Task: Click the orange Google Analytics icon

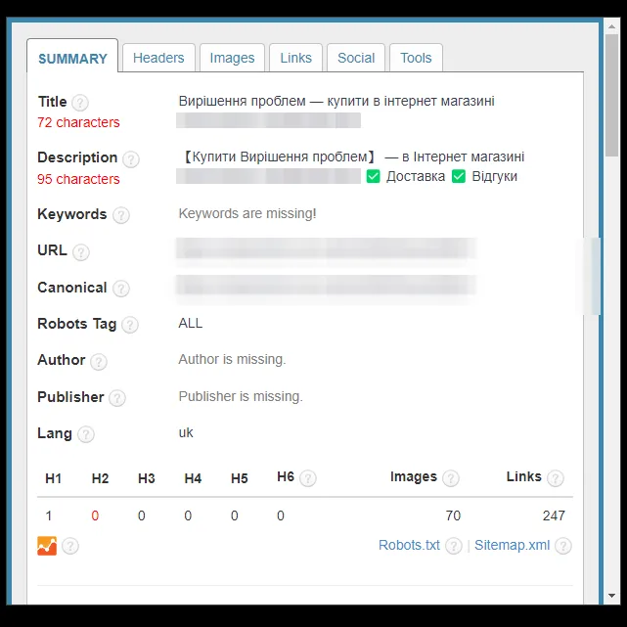Action: (x=47, y=546)
